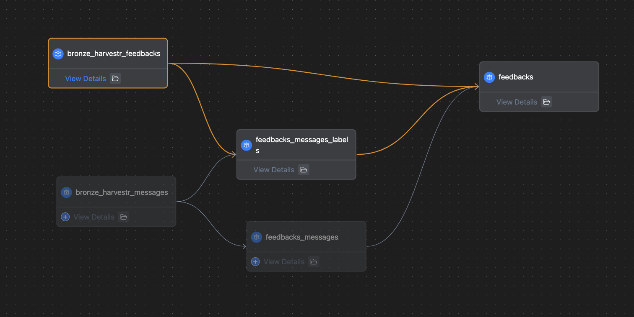
Task: Click the feedbacks node model icon
Action: click(489, 77)
